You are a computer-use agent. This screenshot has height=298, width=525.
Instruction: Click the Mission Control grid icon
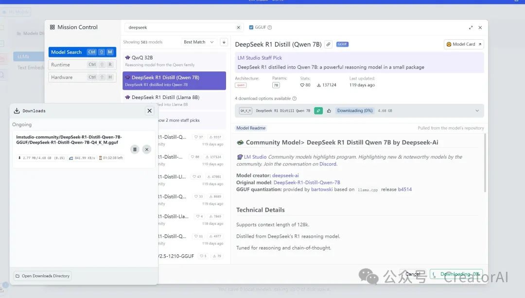pos(52,27)
